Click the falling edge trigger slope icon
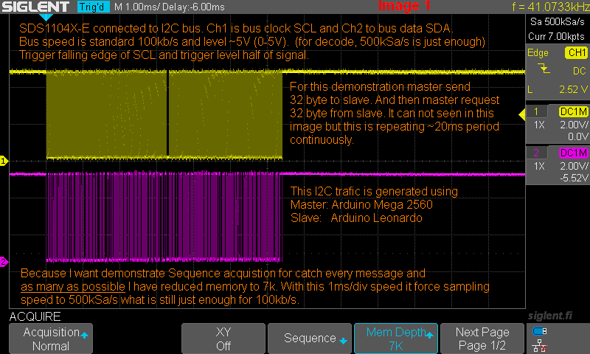Viewport: 590px width, 354px height. click(544, 69)
